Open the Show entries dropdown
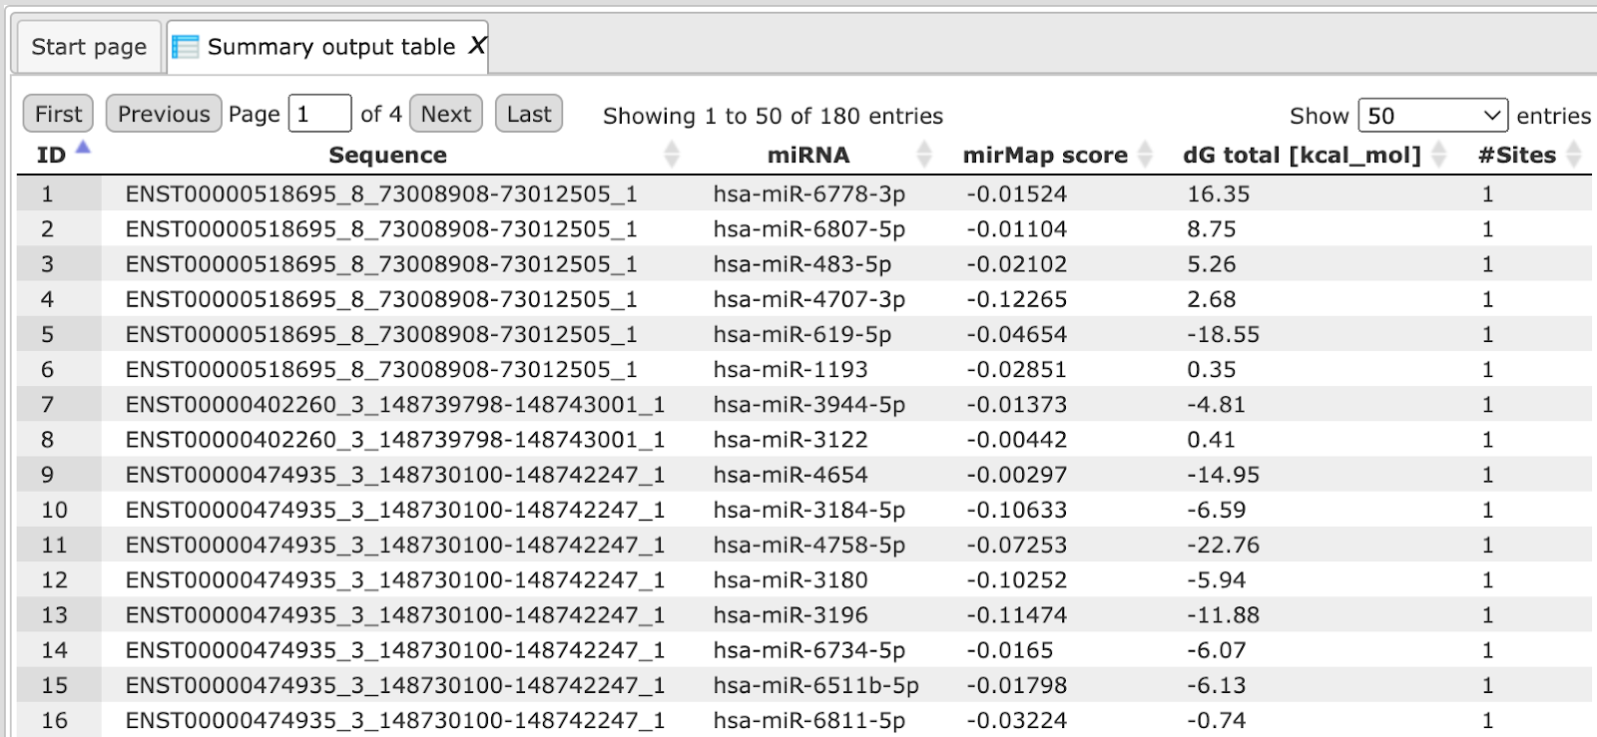This screenshot has height=737, width=1597. coord(1432,116)
